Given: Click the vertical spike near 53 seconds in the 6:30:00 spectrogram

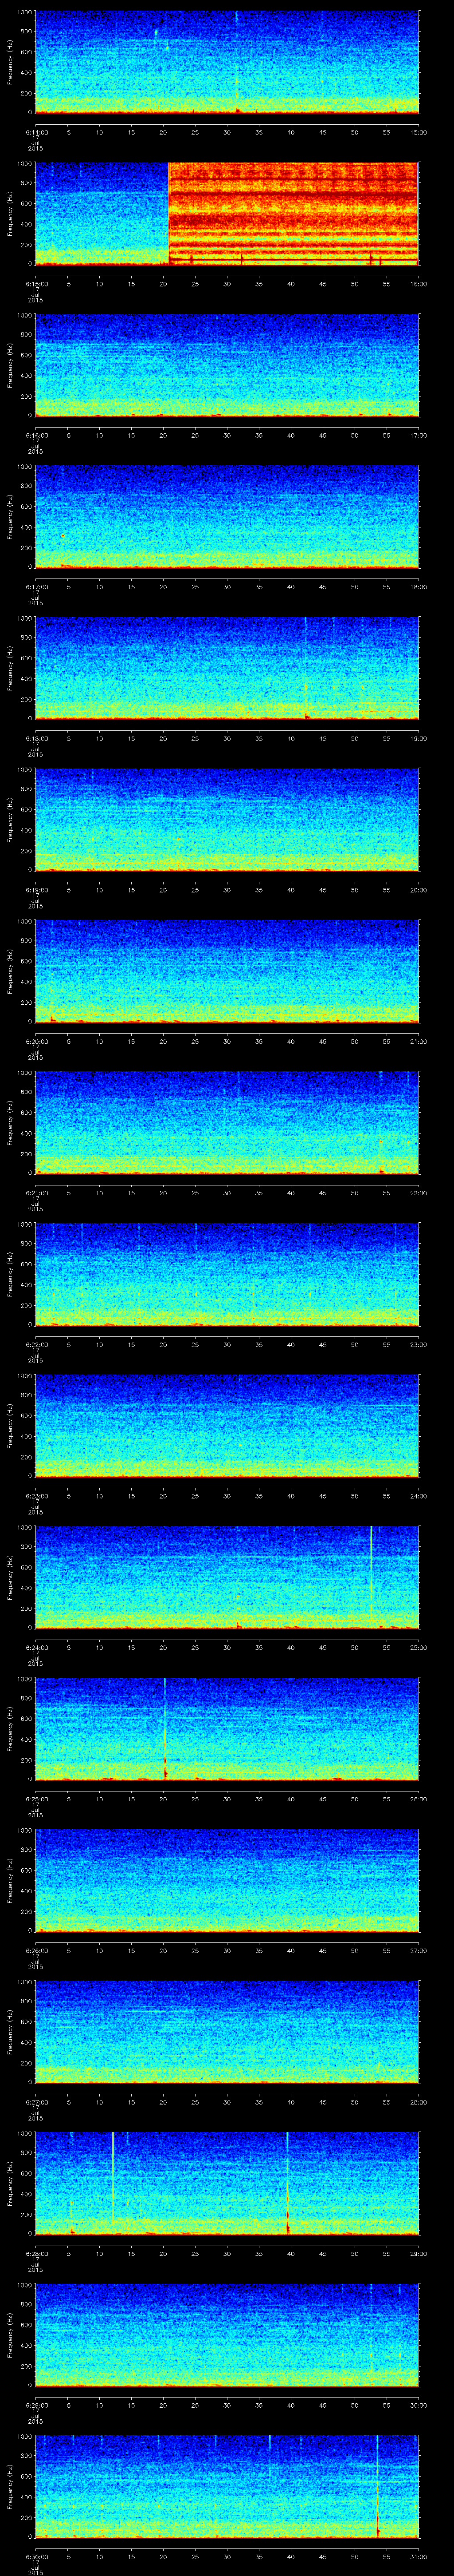Looking at the screenshot, I should (x=377, y=2486).
